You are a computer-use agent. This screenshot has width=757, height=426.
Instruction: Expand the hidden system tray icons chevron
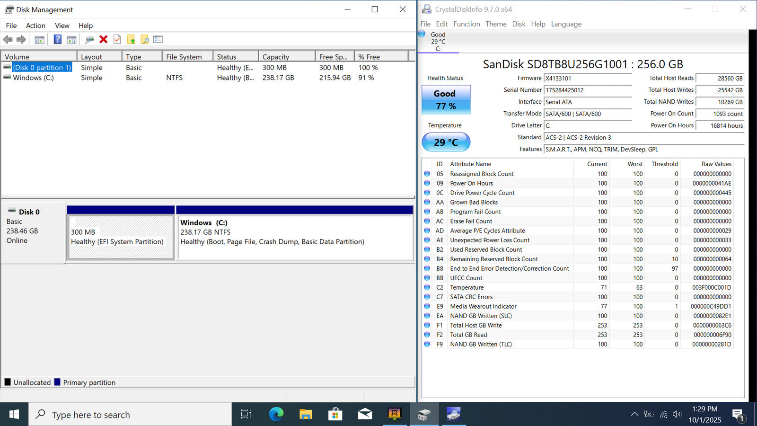634,415
